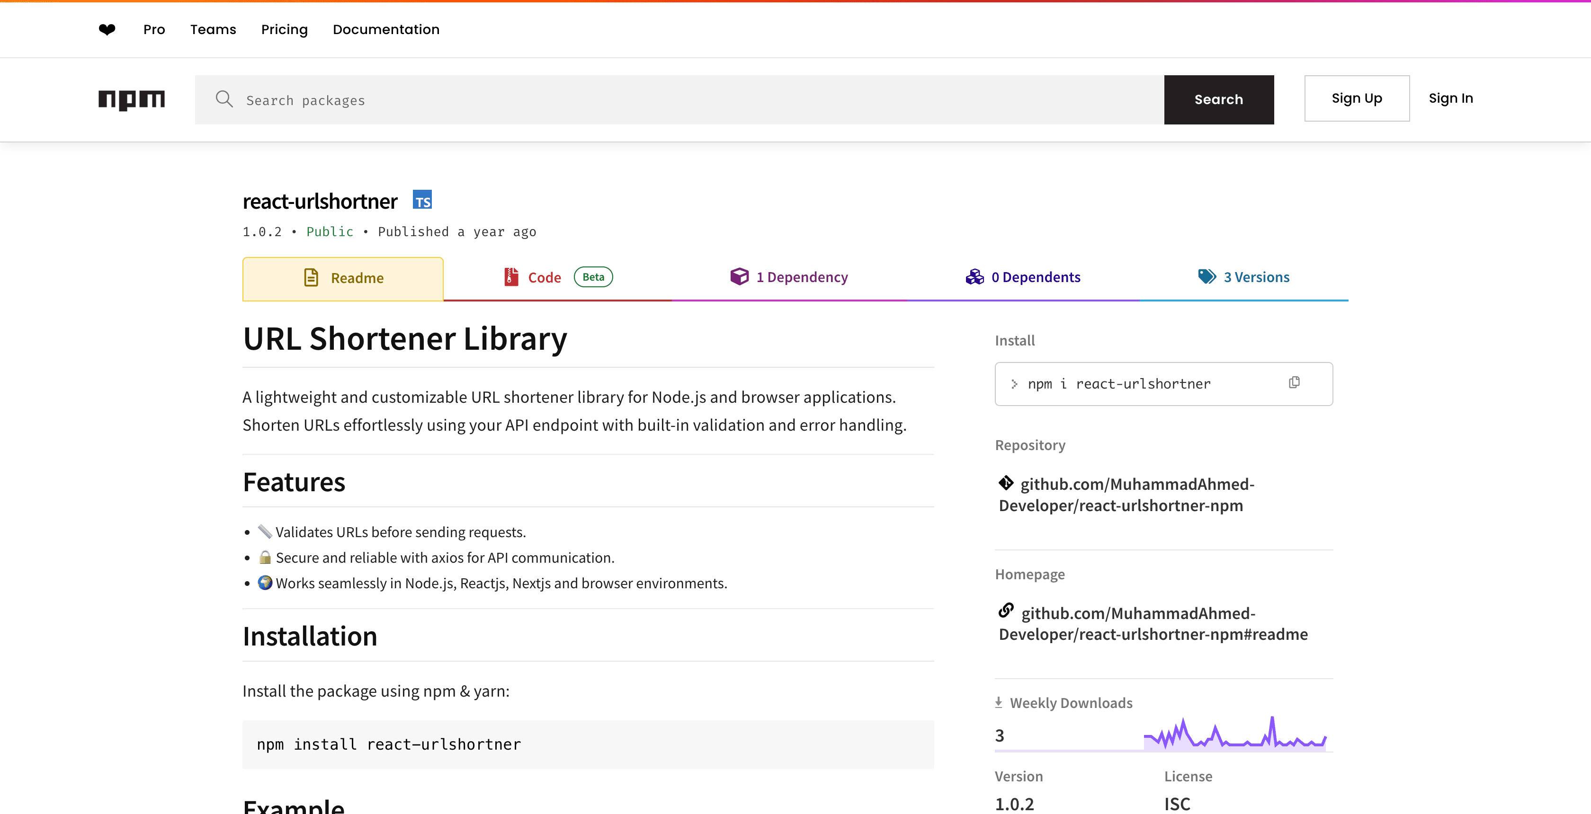The height and width of the screenshot is (814, 1591).
Task: Click the Dependency package icon
Action: (739, 276)
